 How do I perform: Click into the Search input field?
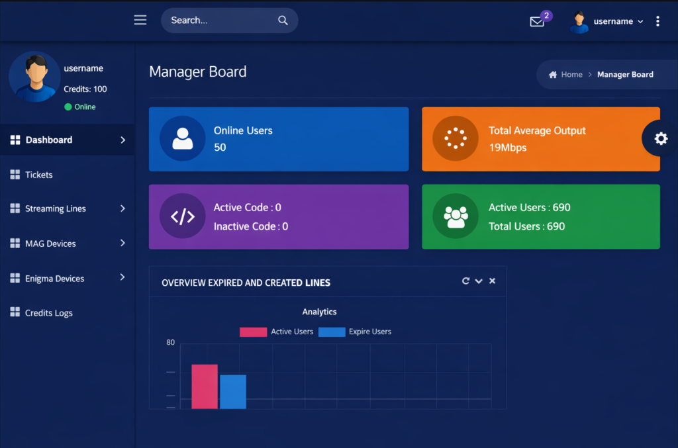pyautogui.click(x=218, y=21)
